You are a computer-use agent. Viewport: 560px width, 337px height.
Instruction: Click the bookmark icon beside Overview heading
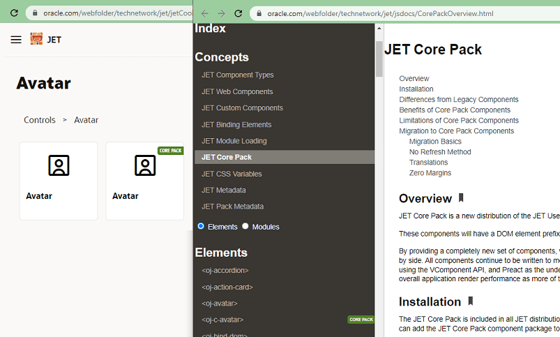point(461,197)
